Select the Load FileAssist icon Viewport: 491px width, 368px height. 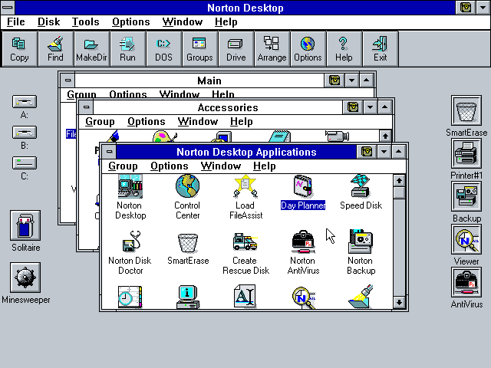click(x=245, y=186)
